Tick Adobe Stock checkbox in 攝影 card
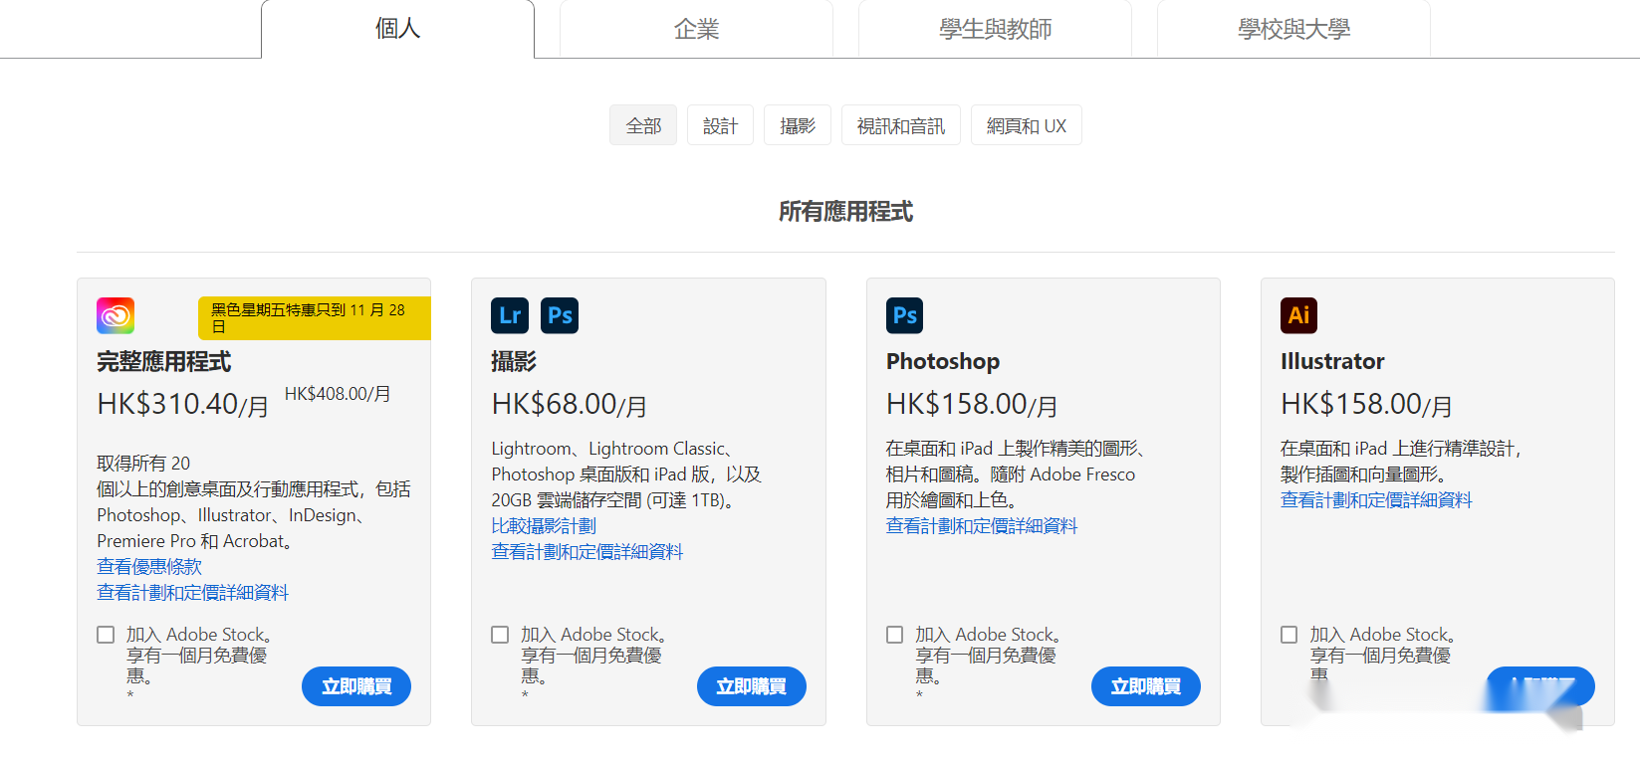Viewport: 1640px width, 759px height. click(x=500, y=635)
